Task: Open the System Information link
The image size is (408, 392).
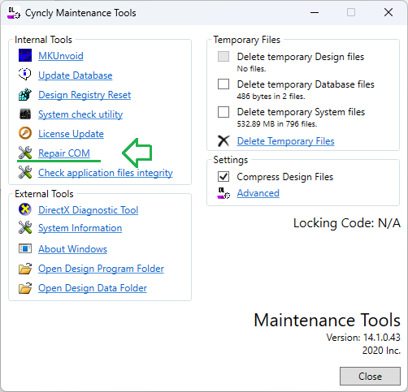Action: pyautogui.click(x=80, y=228)
